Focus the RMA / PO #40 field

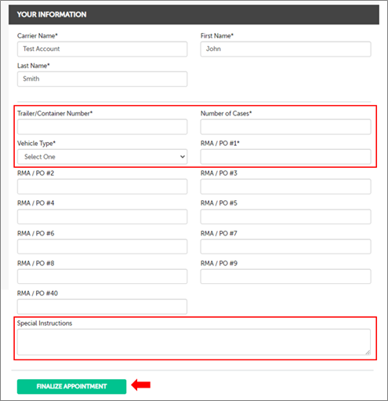point(102,307)
